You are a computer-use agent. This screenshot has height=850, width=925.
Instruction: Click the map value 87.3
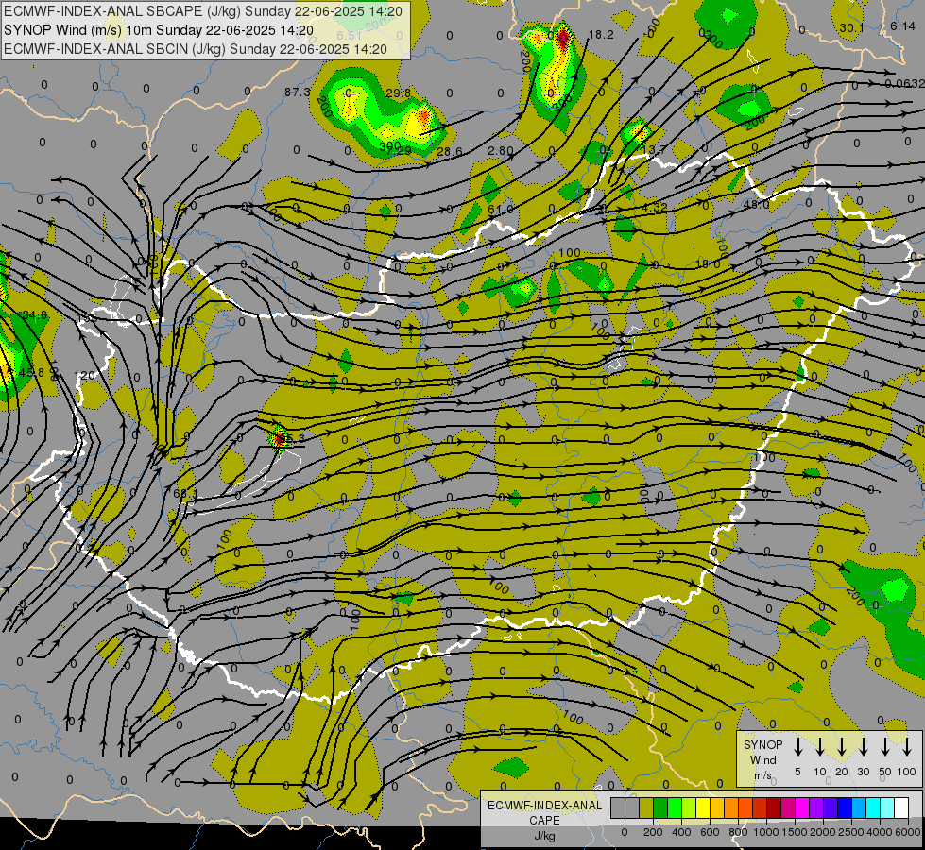298,92
